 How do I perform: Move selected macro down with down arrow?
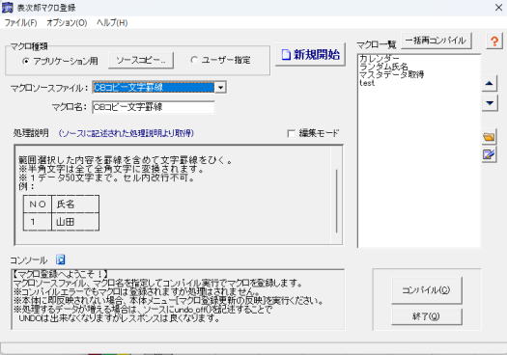(490, 103)
